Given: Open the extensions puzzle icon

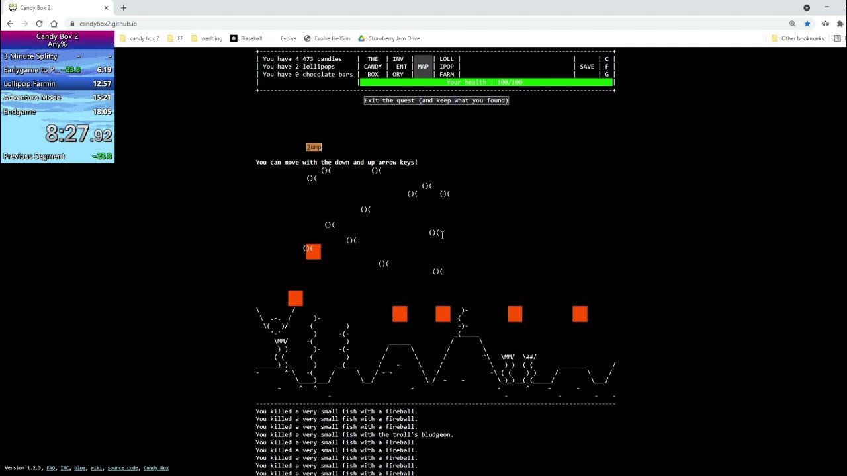Looking at the screenshot, I should click(x=840, y=24).
